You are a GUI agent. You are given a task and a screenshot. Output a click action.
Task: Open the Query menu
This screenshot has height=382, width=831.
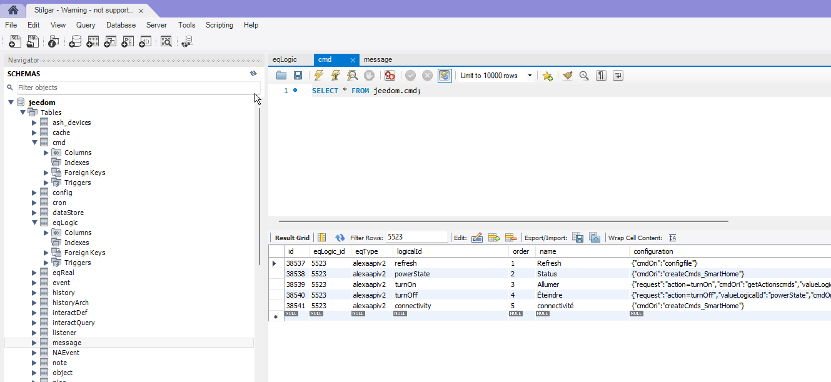(x=86, y=25)
